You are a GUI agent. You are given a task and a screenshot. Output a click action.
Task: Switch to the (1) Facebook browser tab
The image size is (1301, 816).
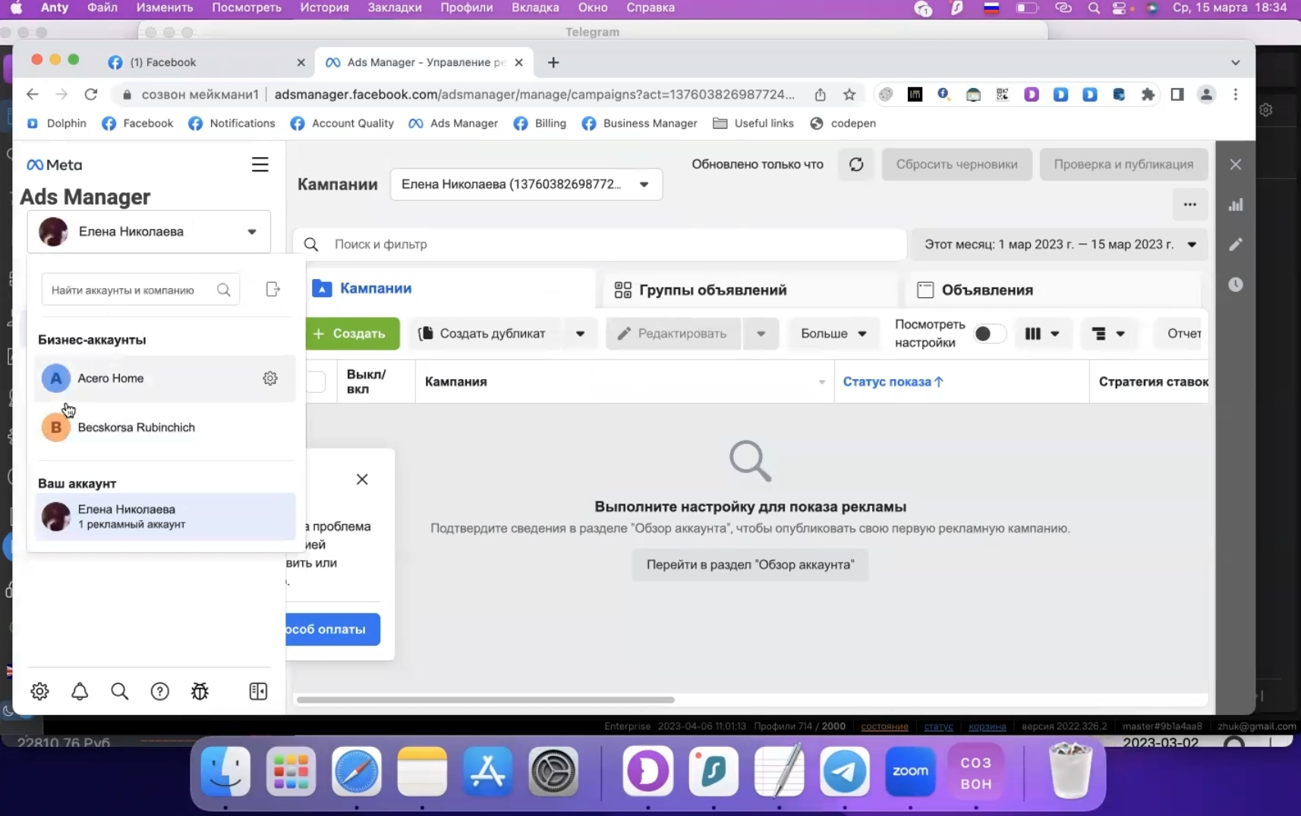click(206, 62)
